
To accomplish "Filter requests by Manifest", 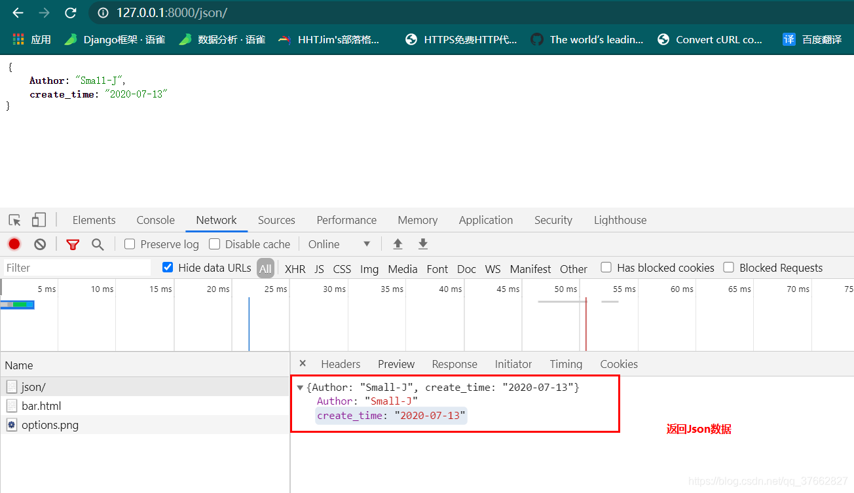I will point(530,268).
